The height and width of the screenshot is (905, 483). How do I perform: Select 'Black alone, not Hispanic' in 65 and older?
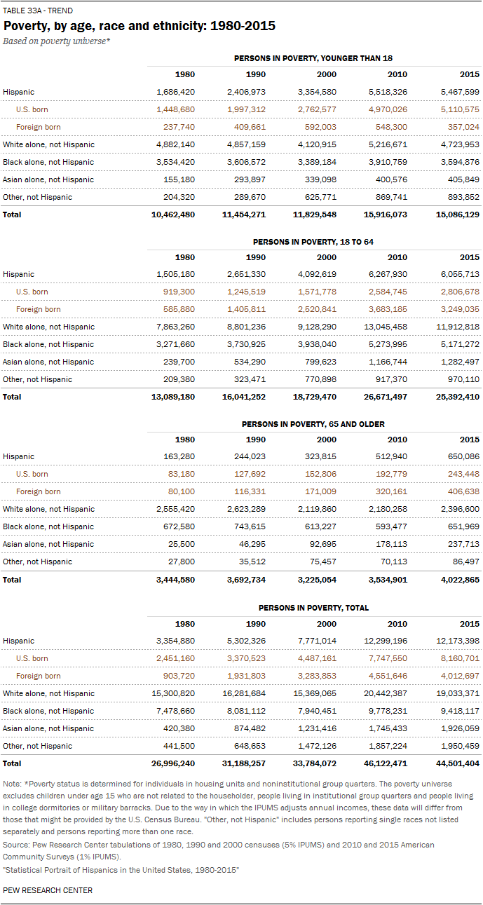coord(48,526)
